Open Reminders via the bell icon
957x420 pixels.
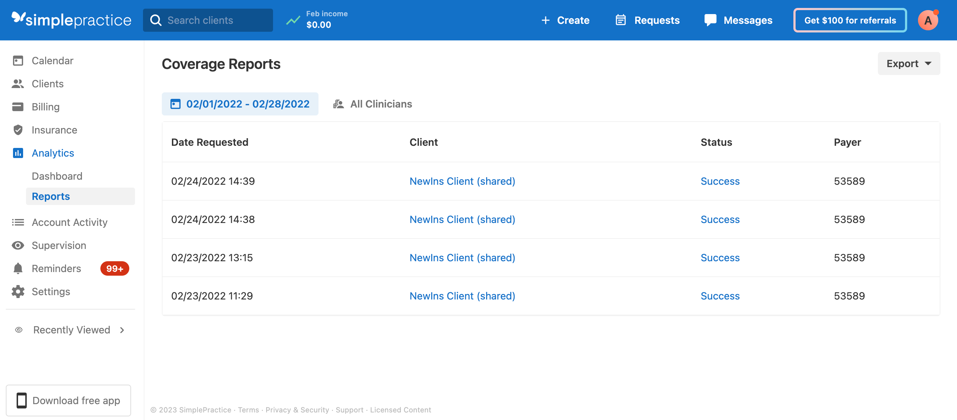(x=18, y=268)
